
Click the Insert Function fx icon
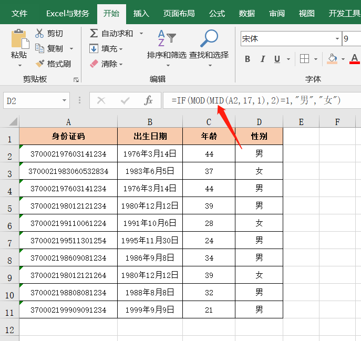(149, 100)
